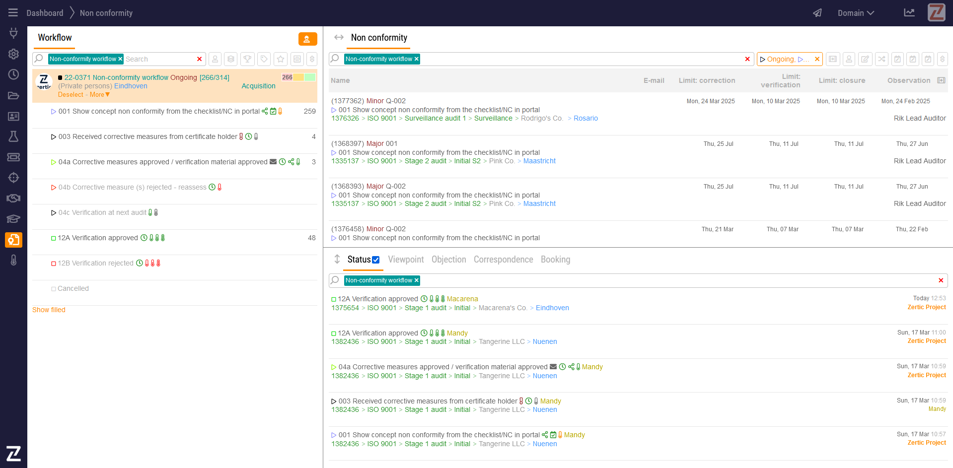Click the shuffle icon in Non conformity toolbar
This screenshot has height=468, width=953.
click(881, 59)
